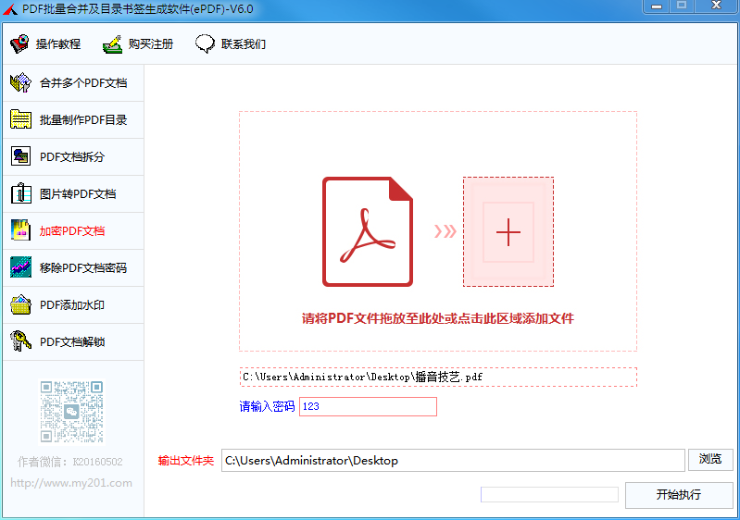
Task: Click the 输出文件夹 path field
Action: coord(453,460)
